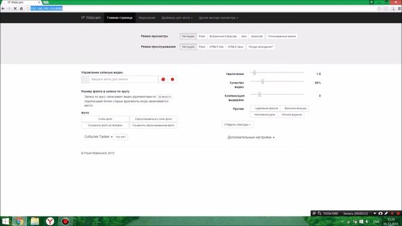
Task: Go back with the browser back arrow
Action: (3, 8)
